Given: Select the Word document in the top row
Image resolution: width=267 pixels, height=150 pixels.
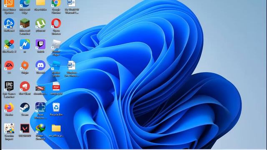Looking at the screenshot, I should point(71,4).
